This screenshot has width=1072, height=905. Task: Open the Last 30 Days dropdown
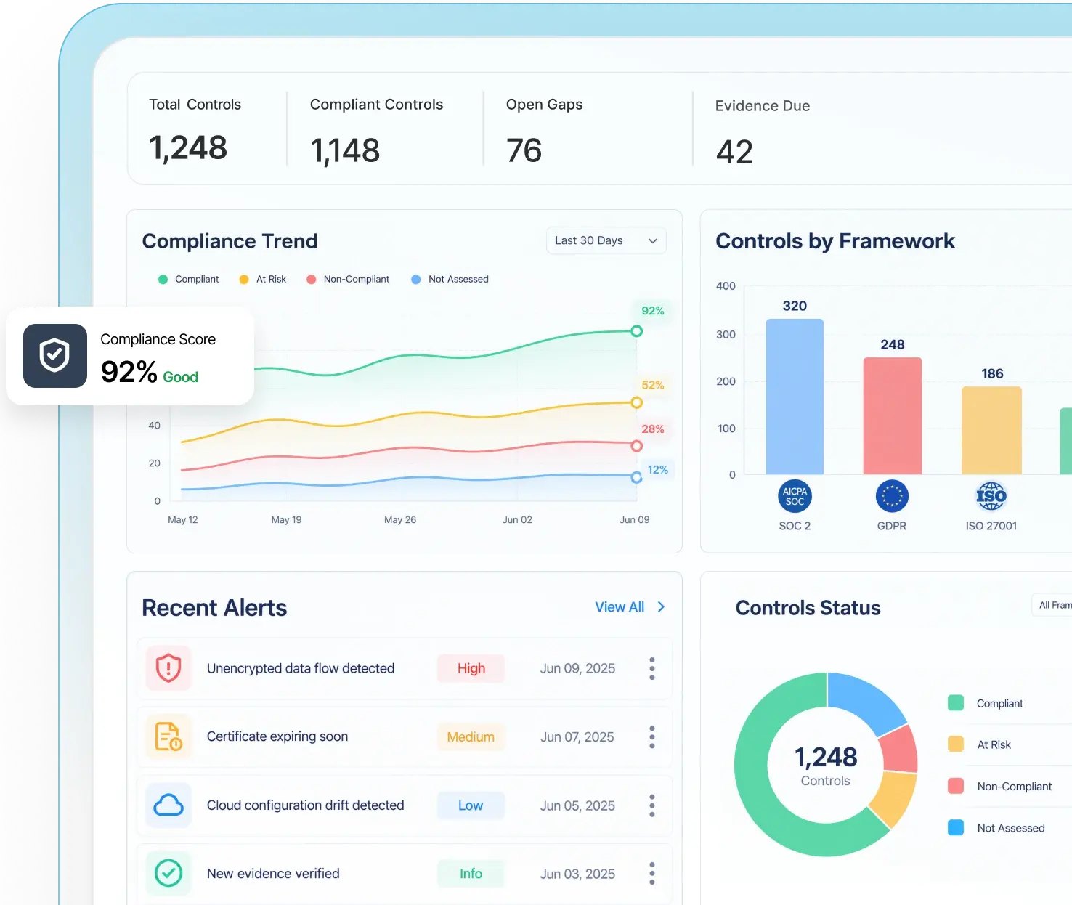pyautogui.click(x=606, y=240)
